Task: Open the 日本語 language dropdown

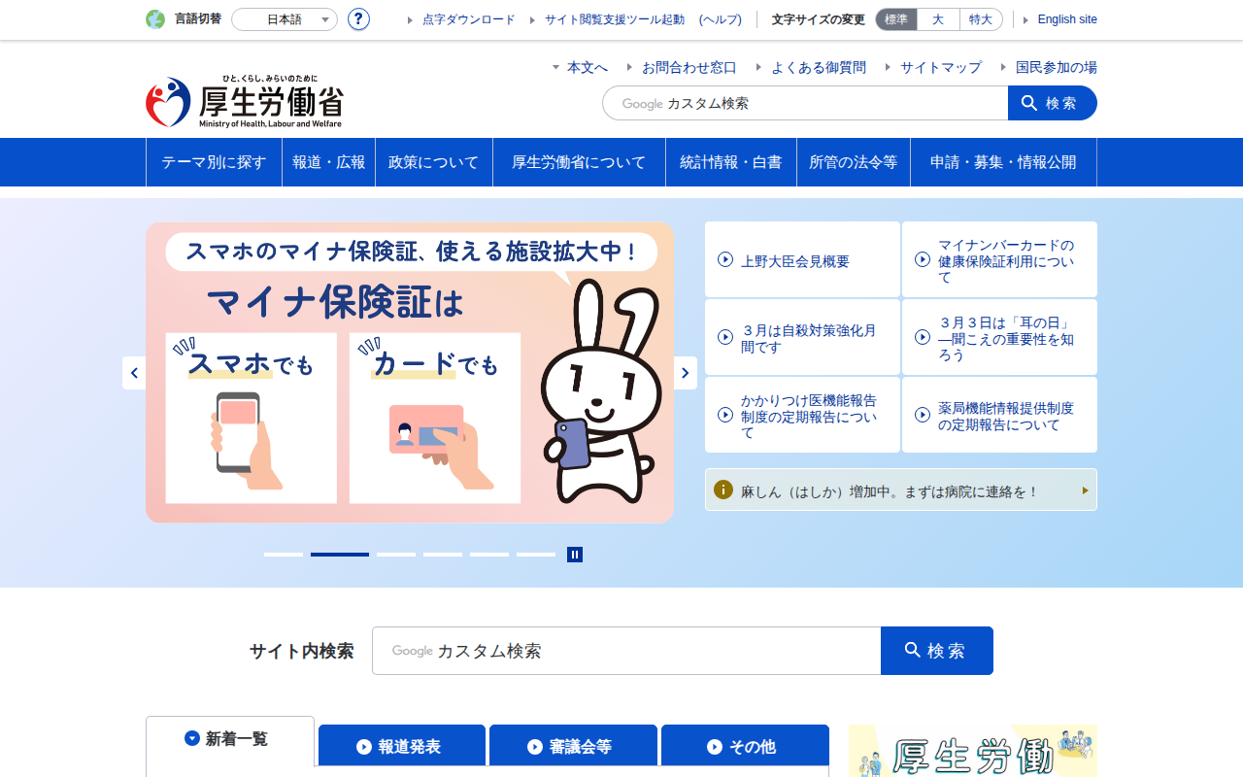Action: click(285, 19)
